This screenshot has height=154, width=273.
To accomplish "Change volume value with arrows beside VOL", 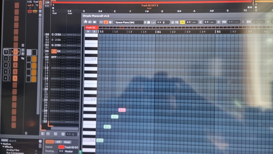I will coord(188,22).
